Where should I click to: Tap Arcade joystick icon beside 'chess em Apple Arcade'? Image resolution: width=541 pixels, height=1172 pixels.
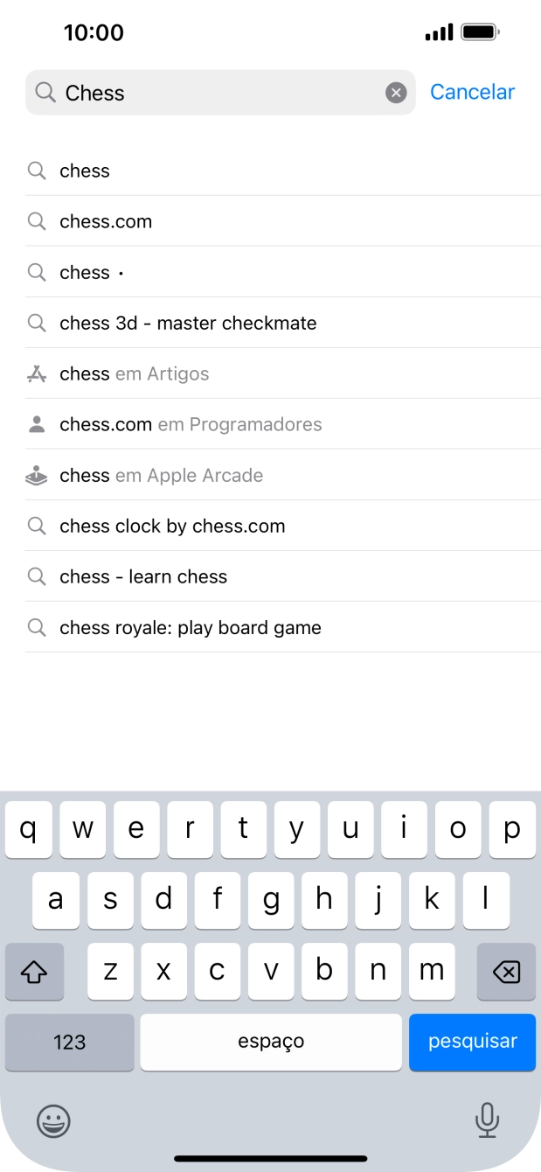pyautogui.click(x=37, y=476)
